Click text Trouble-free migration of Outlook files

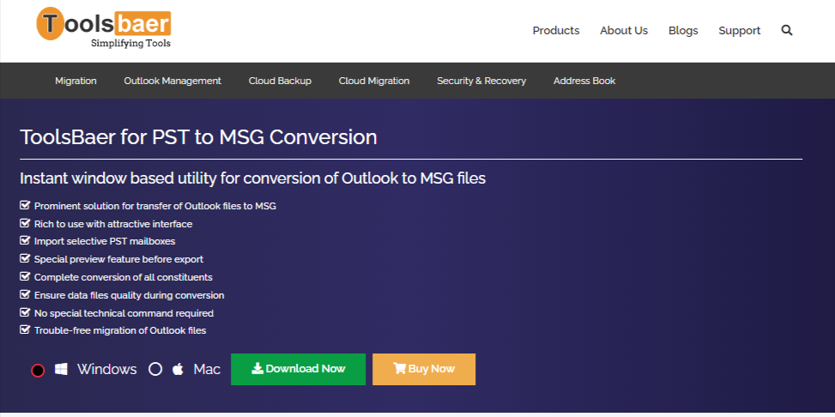120,330
